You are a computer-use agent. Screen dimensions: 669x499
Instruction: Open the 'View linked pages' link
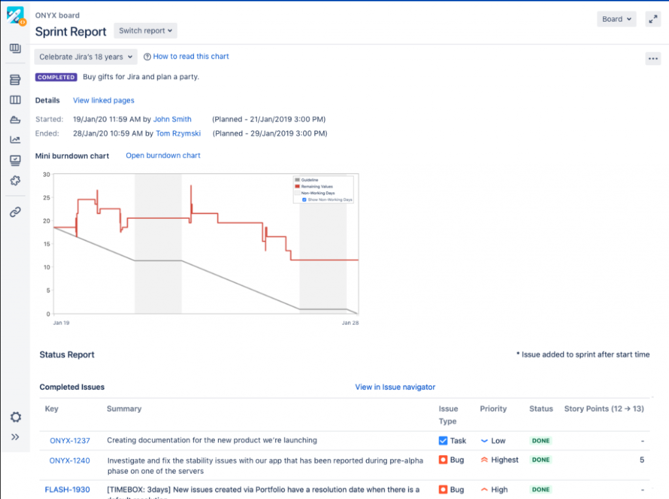[103, 101]
